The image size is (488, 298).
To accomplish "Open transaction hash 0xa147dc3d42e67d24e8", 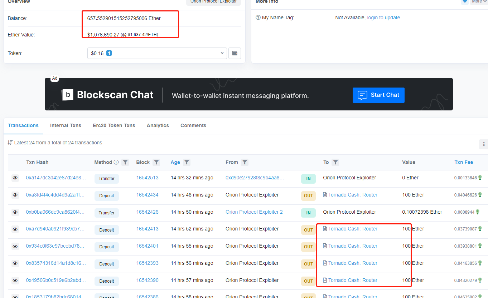I will [x=56, y=178].
